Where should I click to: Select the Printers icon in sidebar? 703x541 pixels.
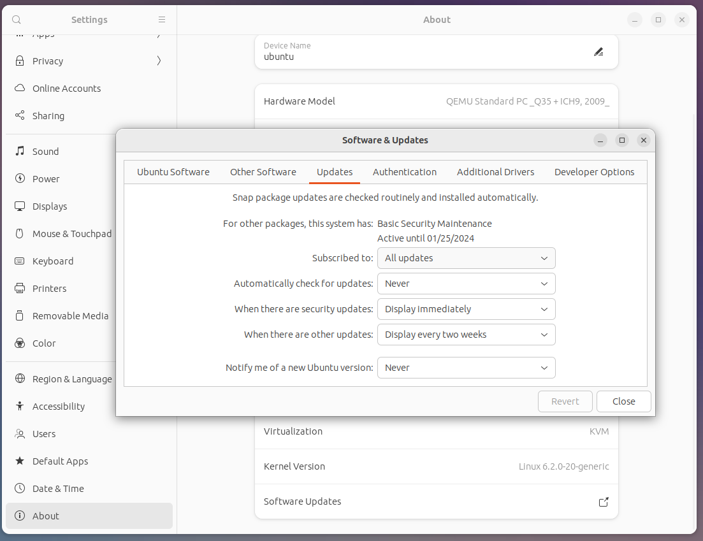[20, 289]
